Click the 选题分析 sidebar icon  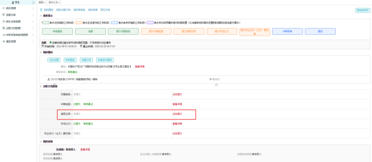pyautogui.click(x=4, y=15)
